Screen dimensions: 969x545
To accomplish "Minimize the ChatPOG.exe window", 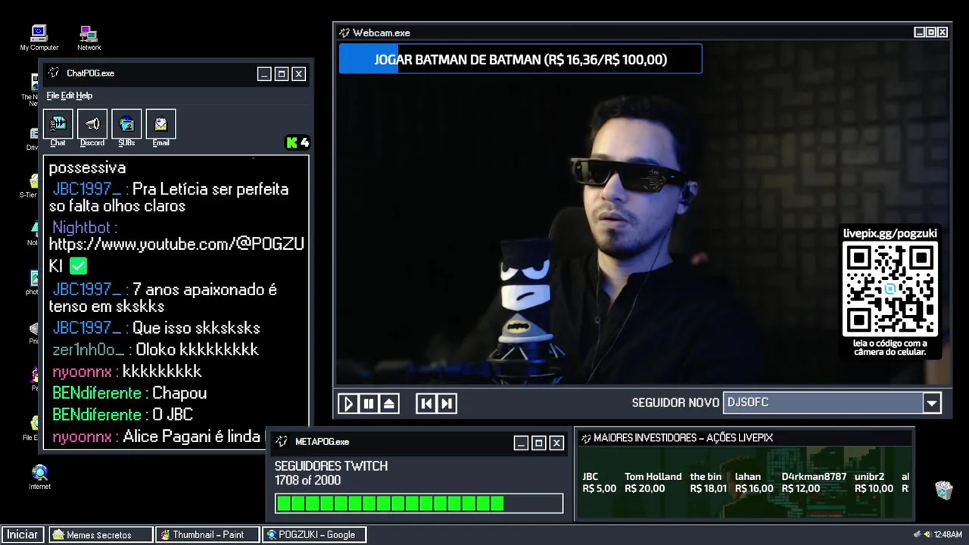I will coord(263,73).
